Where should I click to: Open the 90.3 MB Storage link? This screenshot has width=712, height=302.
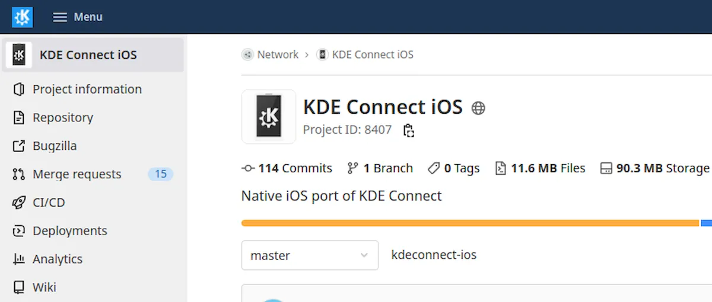654,168
